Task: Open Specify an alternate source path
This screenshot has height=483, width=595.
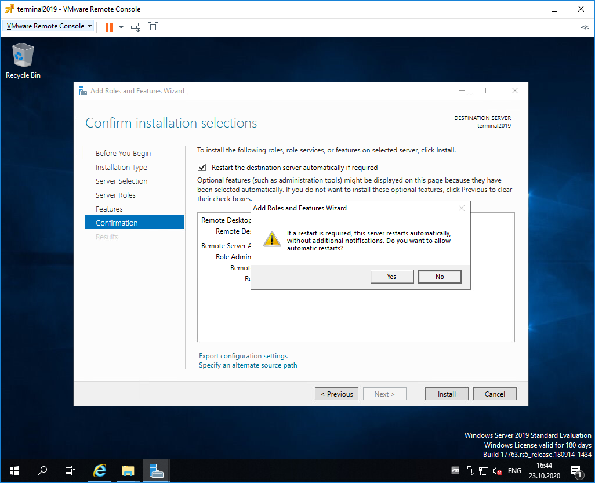Action: [248, 365]
